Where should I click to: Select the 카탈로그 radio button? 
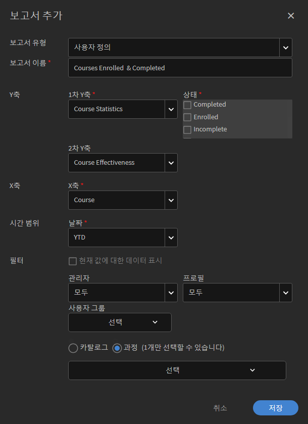73,348
